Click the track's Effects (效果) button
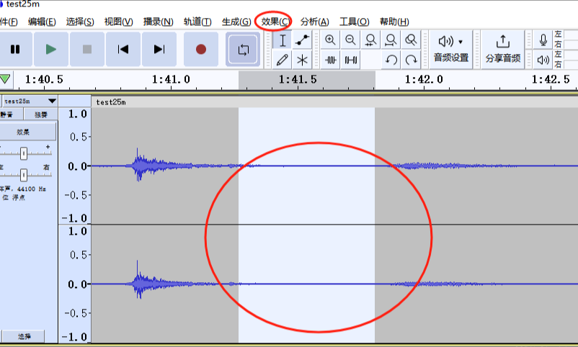This screenshot has height=347, width=578. pos(25,132)
